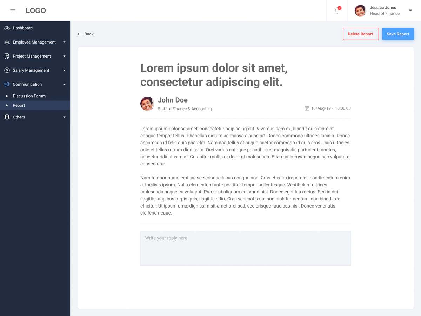Screen dimensions: 421x316
Task: Click the Save Report button
Action: click(x=398, y=34)
